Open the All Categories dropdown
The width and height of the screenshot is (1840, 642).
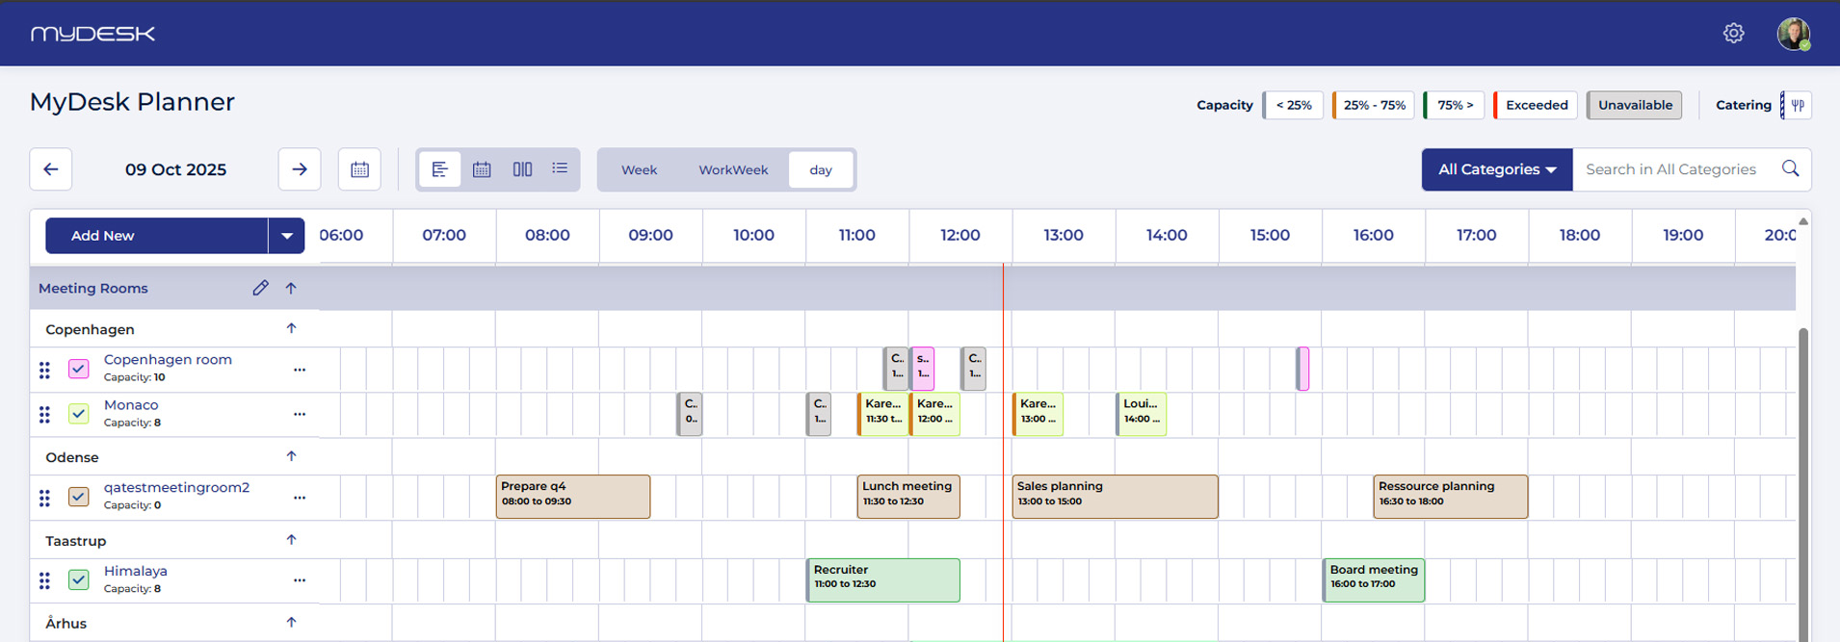[x=1497, y=169]
